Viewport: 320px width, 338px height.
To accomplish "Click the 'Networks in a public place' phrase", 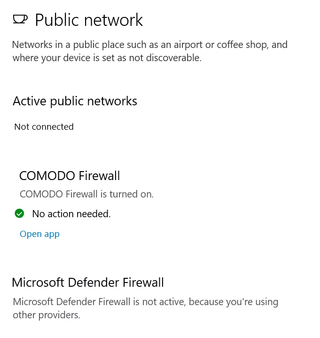I will click(68, 45).
